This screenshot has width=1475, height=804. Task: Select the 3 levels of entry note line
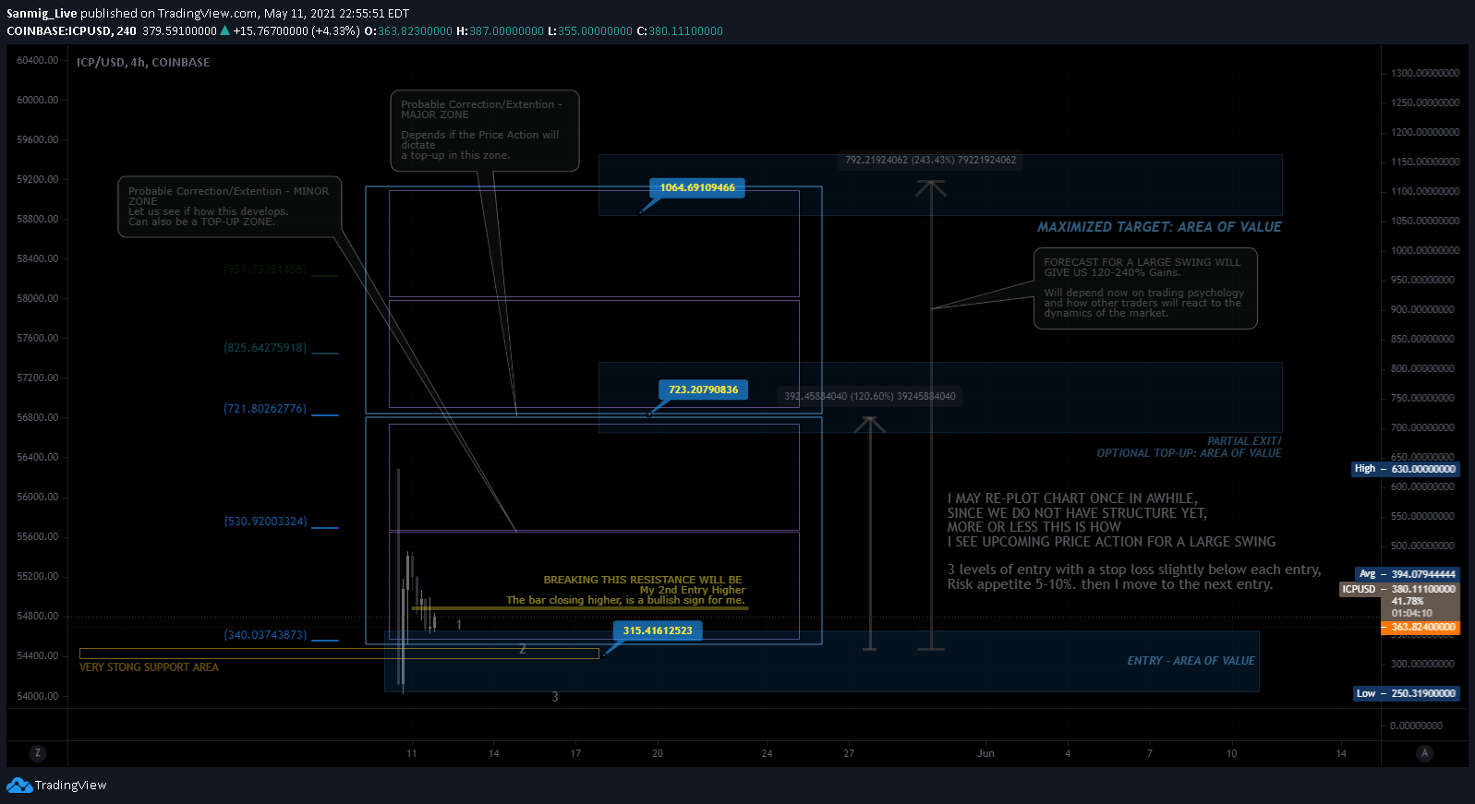click(x=1134, y=570)
